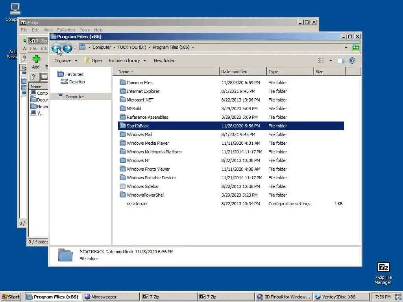Click the Add plus icon in 7-Zip
This screenshot has height=302, width=403.
36,59
